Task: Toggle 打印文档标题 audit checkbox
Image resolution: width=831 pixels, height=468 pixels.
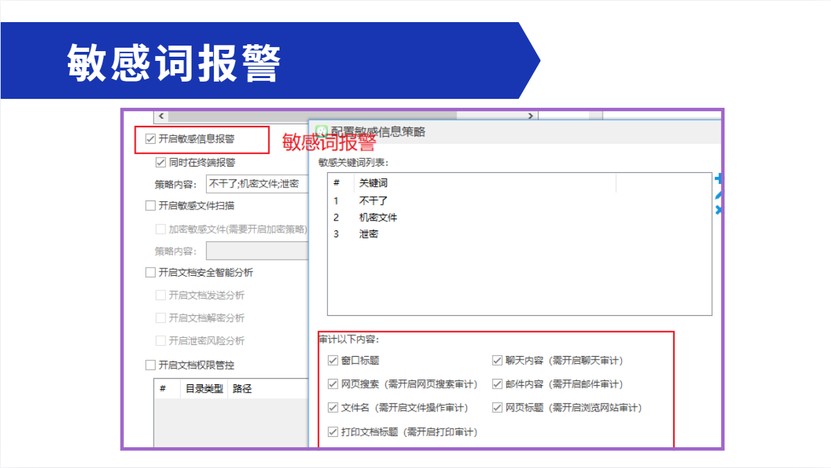Action: click(x=334, y=432)
